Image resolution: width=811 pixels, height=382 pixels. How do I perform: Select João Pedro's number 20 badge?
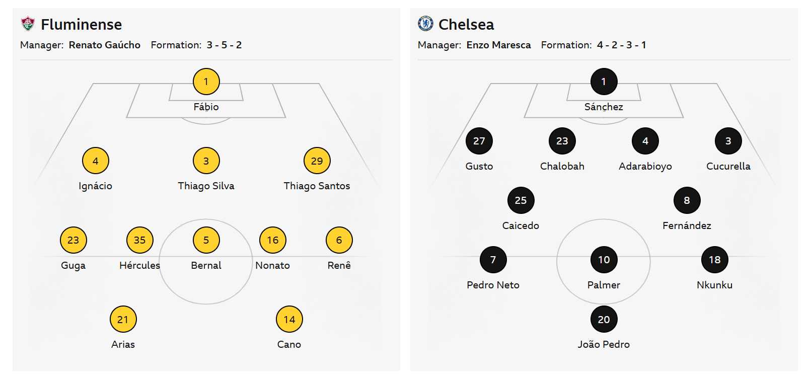pyautogui.click(x=604, y=320)
